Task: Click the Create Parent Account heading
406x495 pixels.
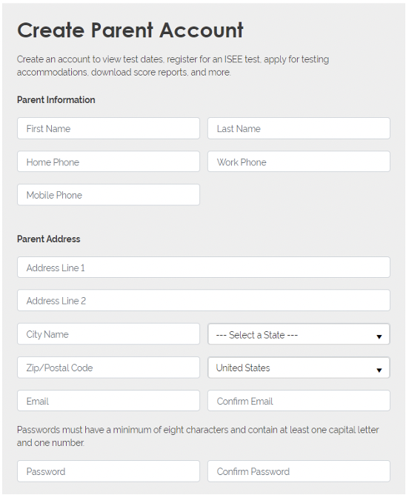Action: [x=130, y=30]
